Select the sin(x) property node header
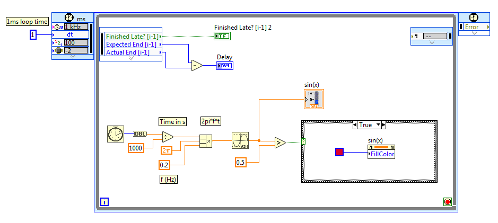Image resolution: width=498 pixels, height=223 pixels. pyautogui.click(x=381, y=147)
